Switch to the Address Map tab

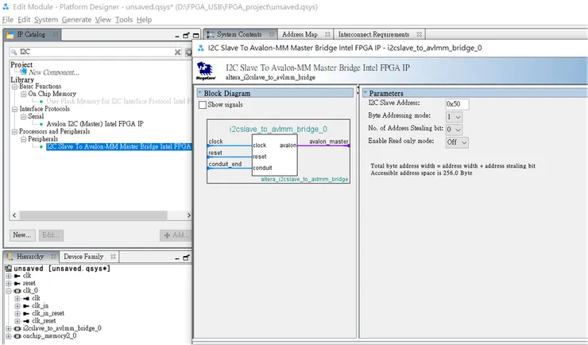point(300,34)
